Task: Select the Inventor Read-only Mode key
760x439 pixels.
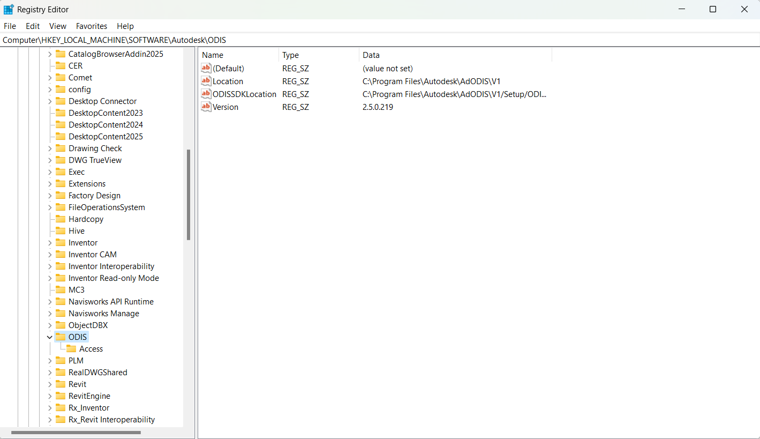Action: (114, 278)
